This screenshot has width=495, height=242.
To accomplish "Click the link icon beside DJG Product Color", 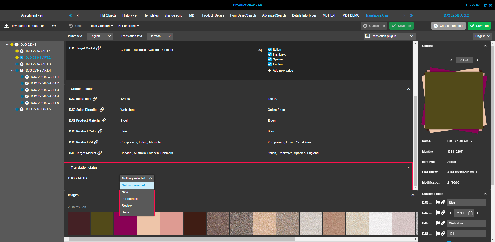I will [x=100, y=131].
